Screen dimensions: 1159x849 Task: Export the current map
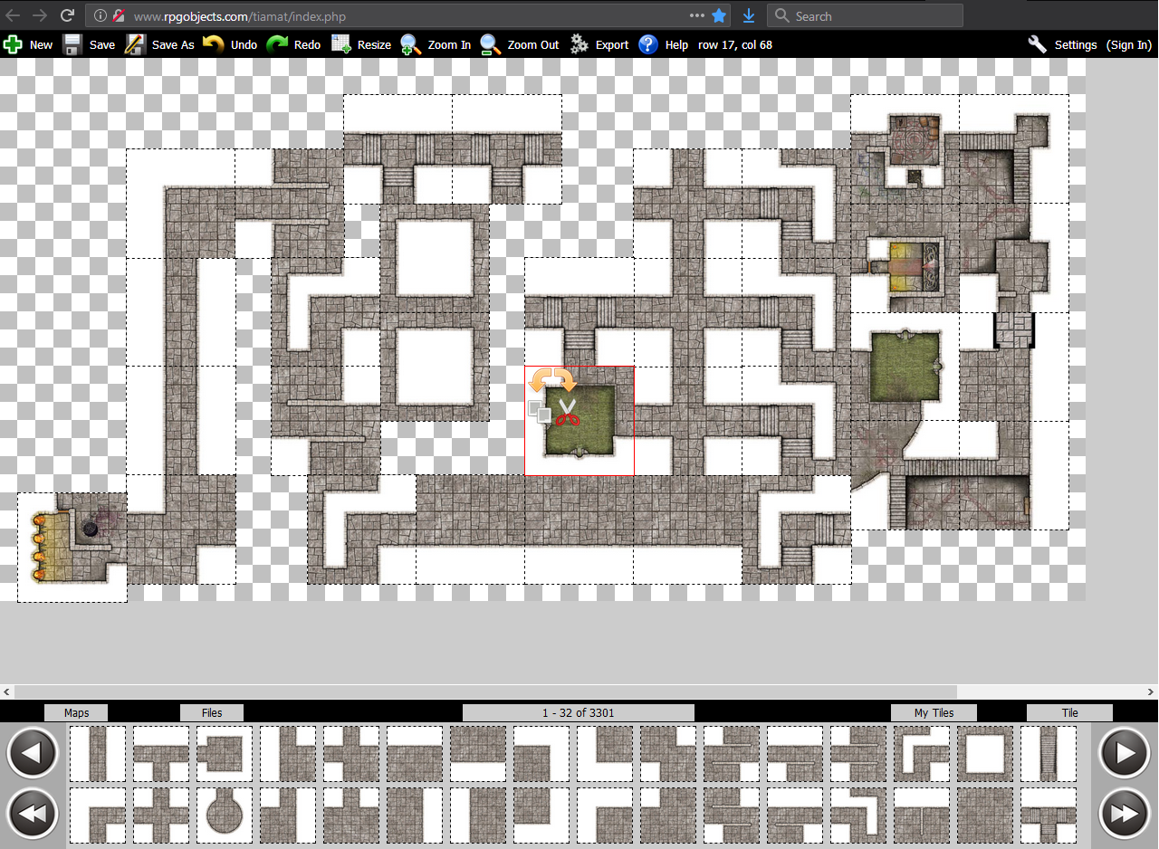point(599,43)
